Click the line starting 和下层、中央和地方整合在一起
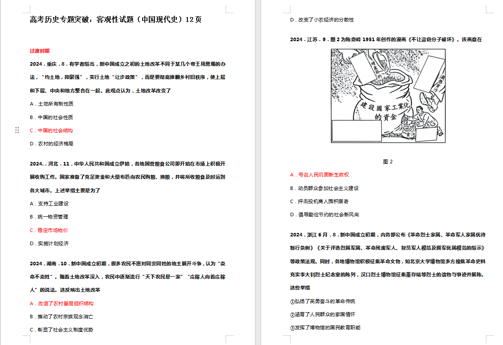 click(101, 91)
